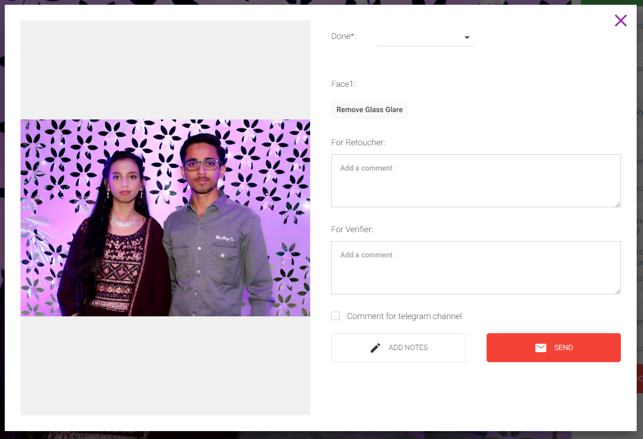Click the For Verifier label

(352, 230)
